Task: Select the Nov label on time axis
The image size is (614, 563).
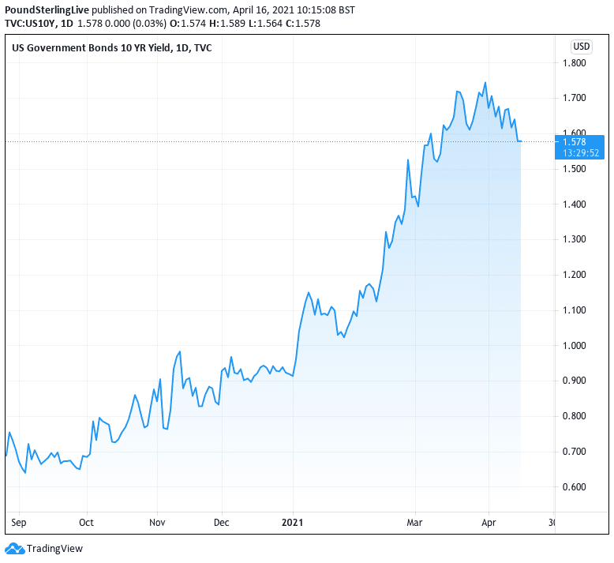Action: pyautogui.click(x=156, y=522)
